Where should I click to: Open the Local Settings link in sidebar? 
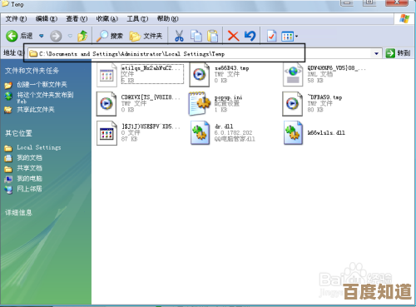[39, 147]
